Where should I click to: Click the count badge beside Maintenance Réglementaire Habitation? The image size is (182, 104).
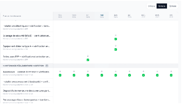point(47,66)
